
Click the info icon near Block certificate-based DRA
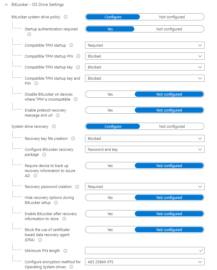click(x=40, y=240)
